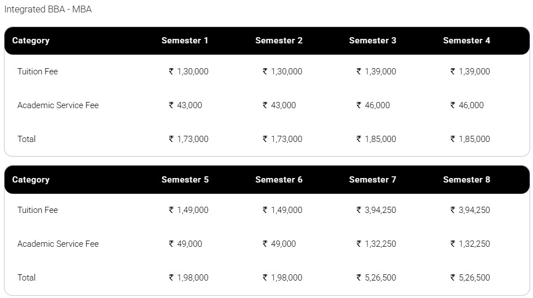Click Semester 7 total ₹ 5,26,500
533x298 pixels.
point(376,278)
